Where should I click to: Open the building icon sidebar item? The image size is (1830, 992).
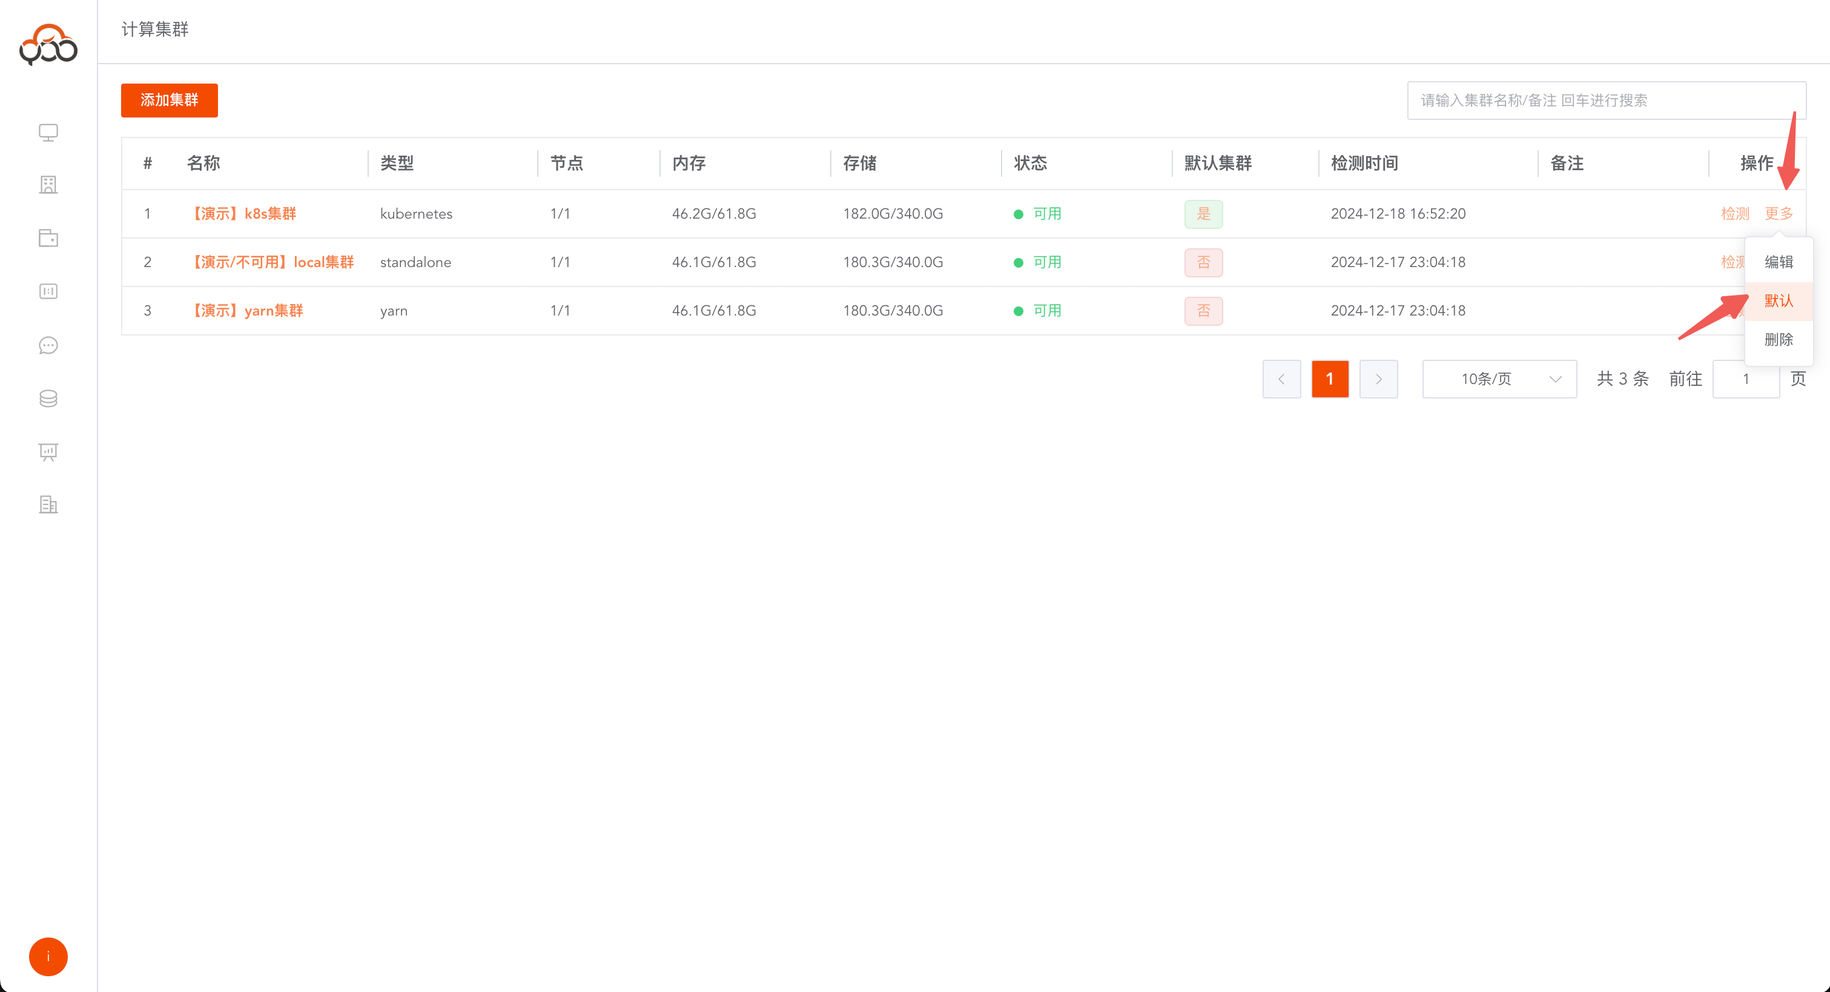click(x=48, y=185)
